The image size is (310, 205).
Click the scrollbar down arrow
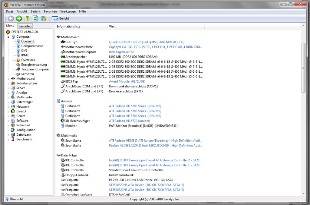(303, 194)
